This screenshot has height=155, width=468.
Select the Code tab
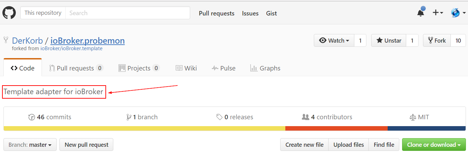pos(23,68)
